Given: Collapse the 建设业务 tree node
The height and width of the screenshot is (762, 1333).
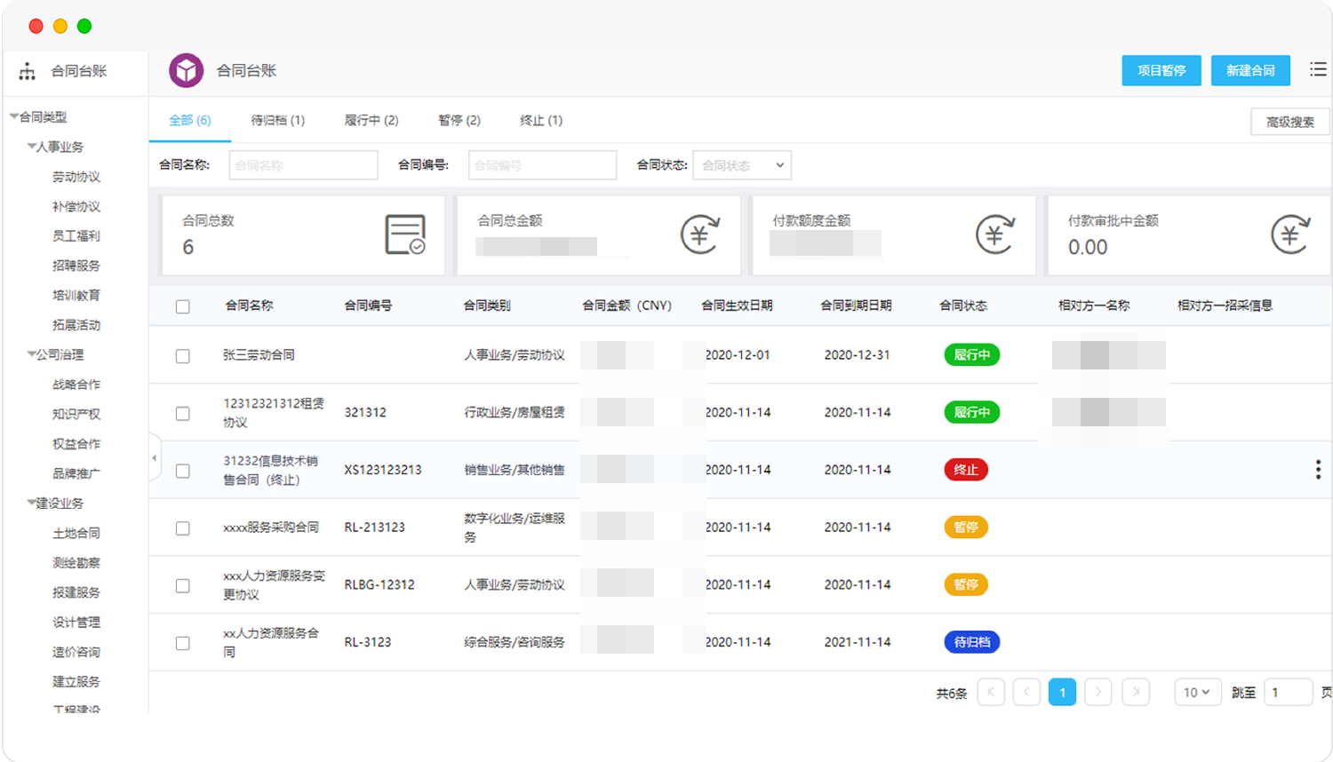Looking at the screenshot, I should point(31,503).
